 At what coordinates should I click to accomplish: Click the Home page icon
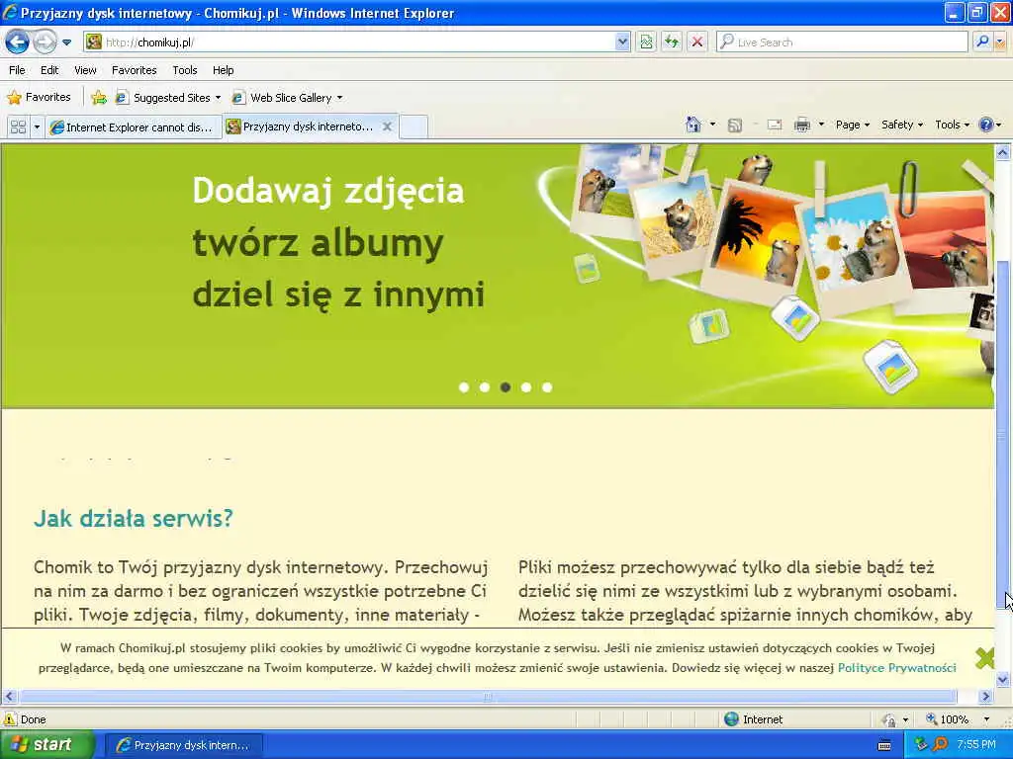click(693, 125)
